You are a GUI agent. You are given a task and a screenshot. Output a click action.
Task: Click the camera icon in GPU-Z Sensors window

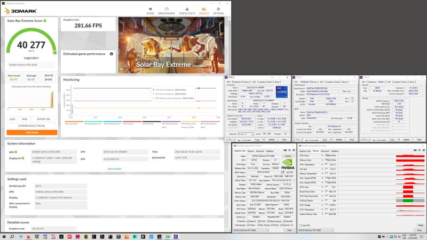tap(415, 150)
